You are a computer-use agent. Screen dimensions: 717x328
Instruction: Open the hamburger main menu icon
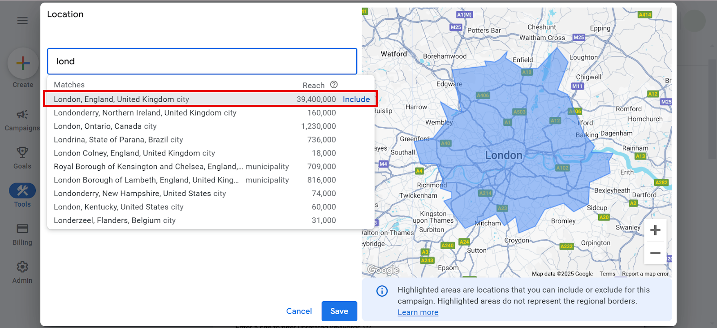point(22,21)
